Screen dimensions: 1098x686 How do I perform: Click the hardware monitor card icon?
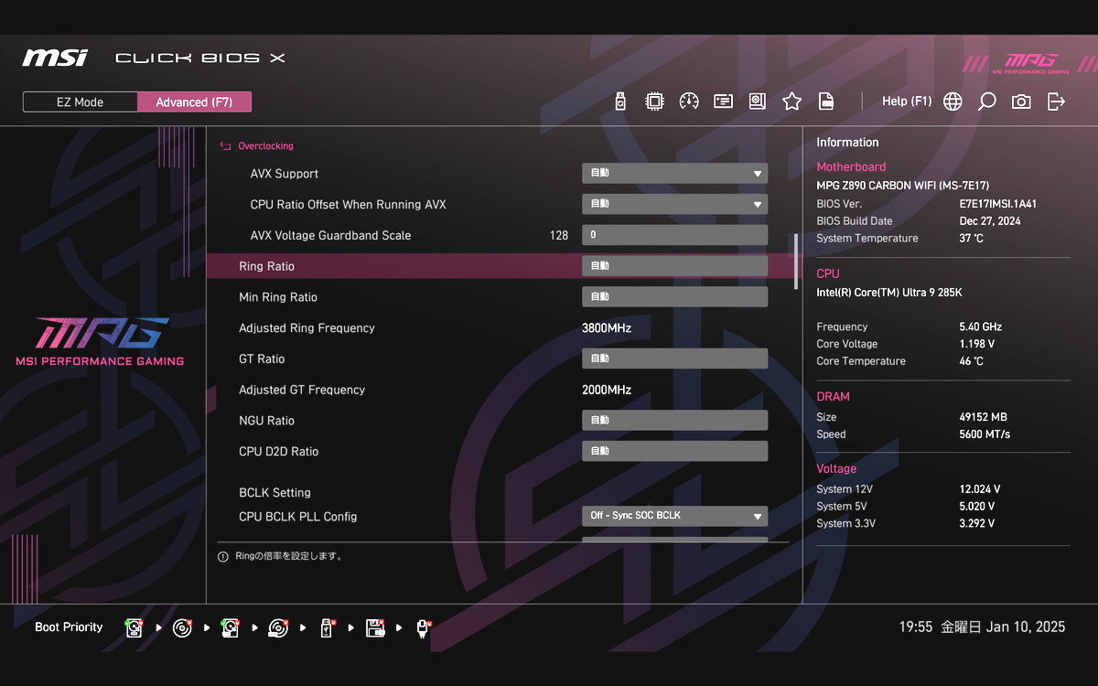point(724,102)
